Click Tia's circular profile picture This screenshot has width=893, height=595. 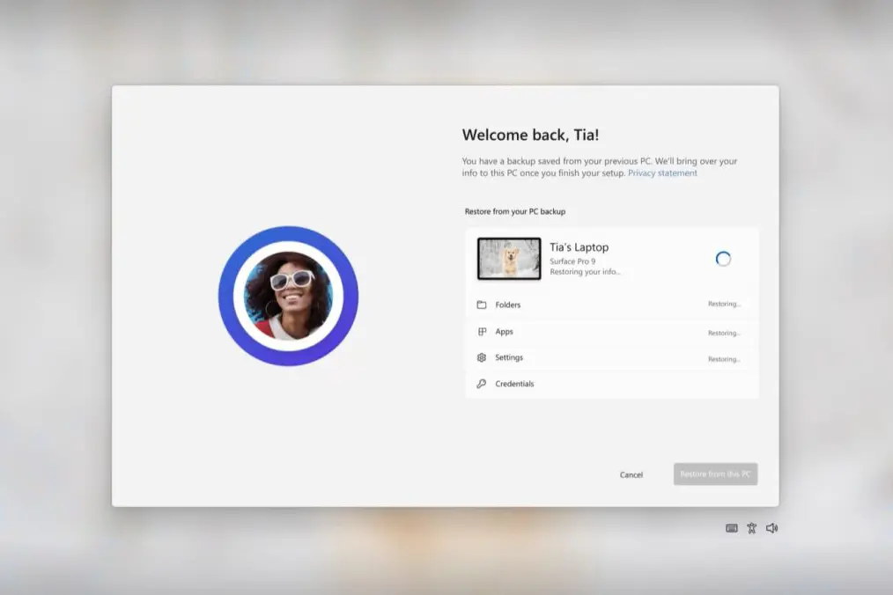(x=289, y=296)
